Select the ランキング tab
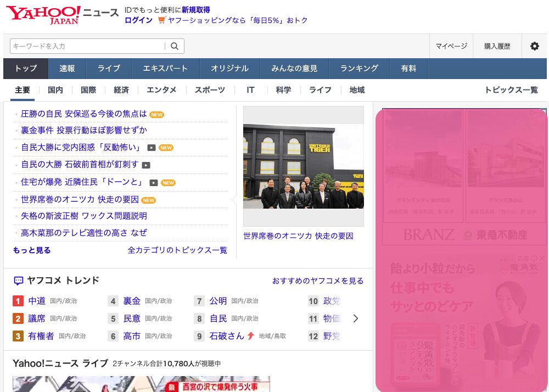 (x=359, y=69)
